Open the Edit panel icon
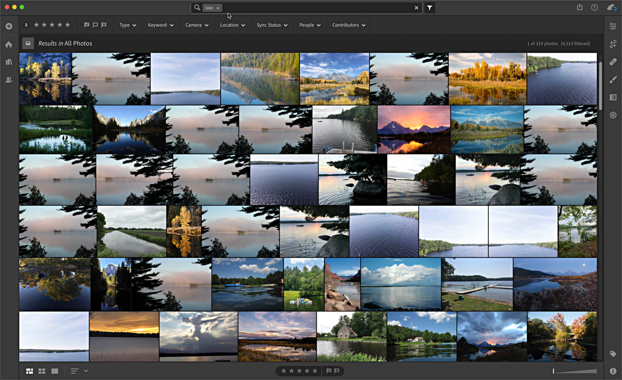622x380 pixels. tap(613, 25)
